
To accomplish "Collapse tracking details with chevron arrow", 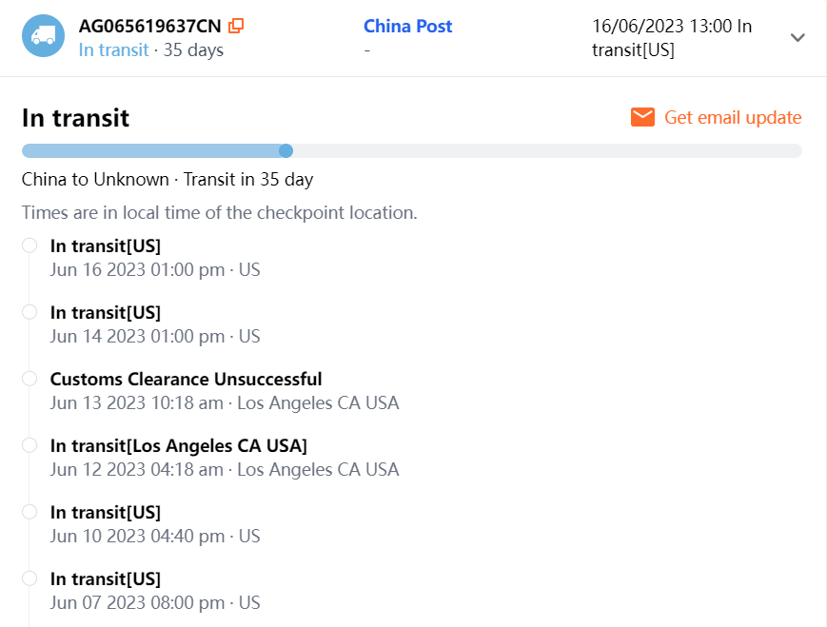I will coord(798,38).
